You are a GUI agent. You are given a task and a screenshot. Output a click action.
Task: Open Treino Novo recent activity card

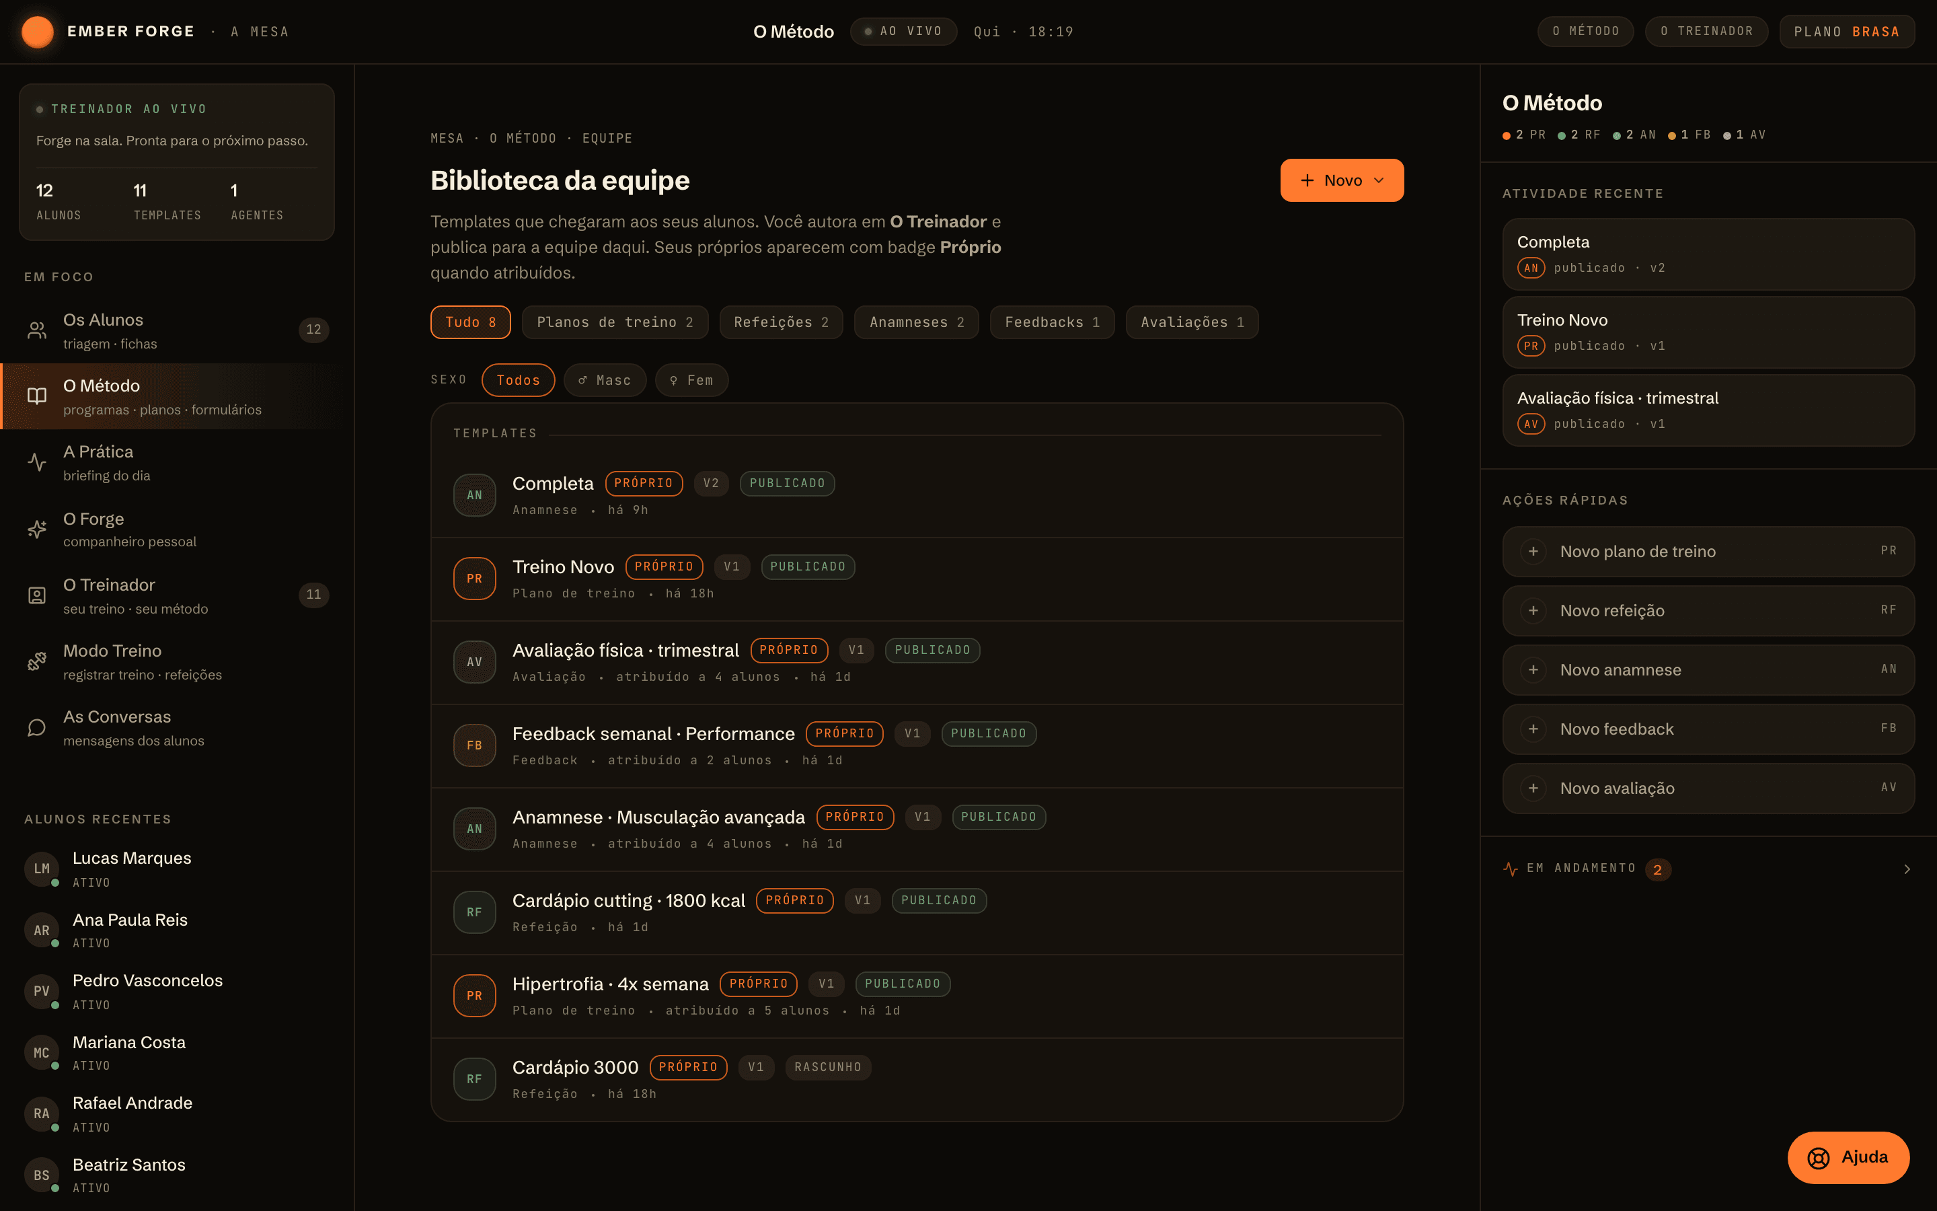click(1708, 332)
